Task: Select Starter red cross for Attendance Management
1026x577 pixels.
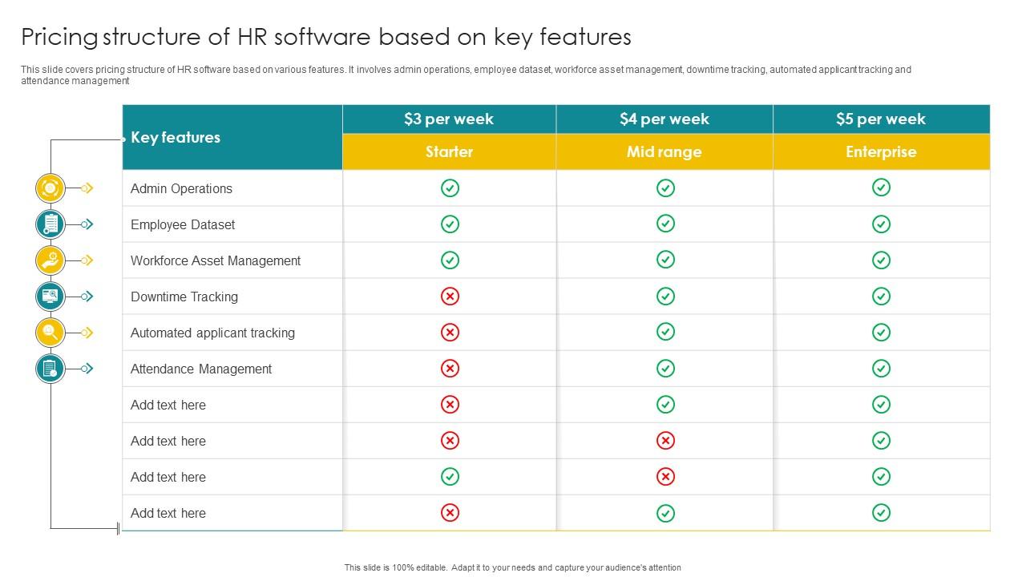Action: pyautogui.click(x=450, y=369)
